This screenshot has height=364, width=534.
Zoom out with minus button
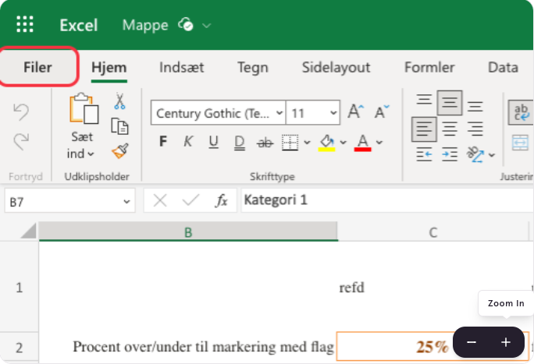pyautogui.click(x=472, y=342)
